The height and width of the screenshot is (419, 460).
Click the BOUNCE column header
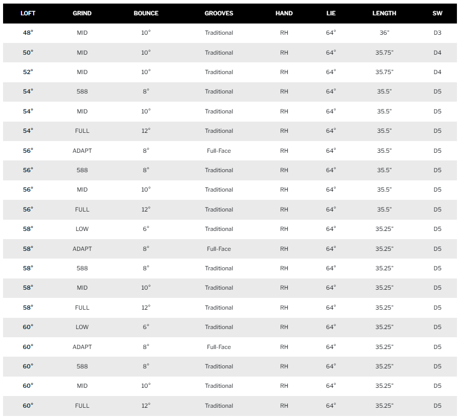146,13
